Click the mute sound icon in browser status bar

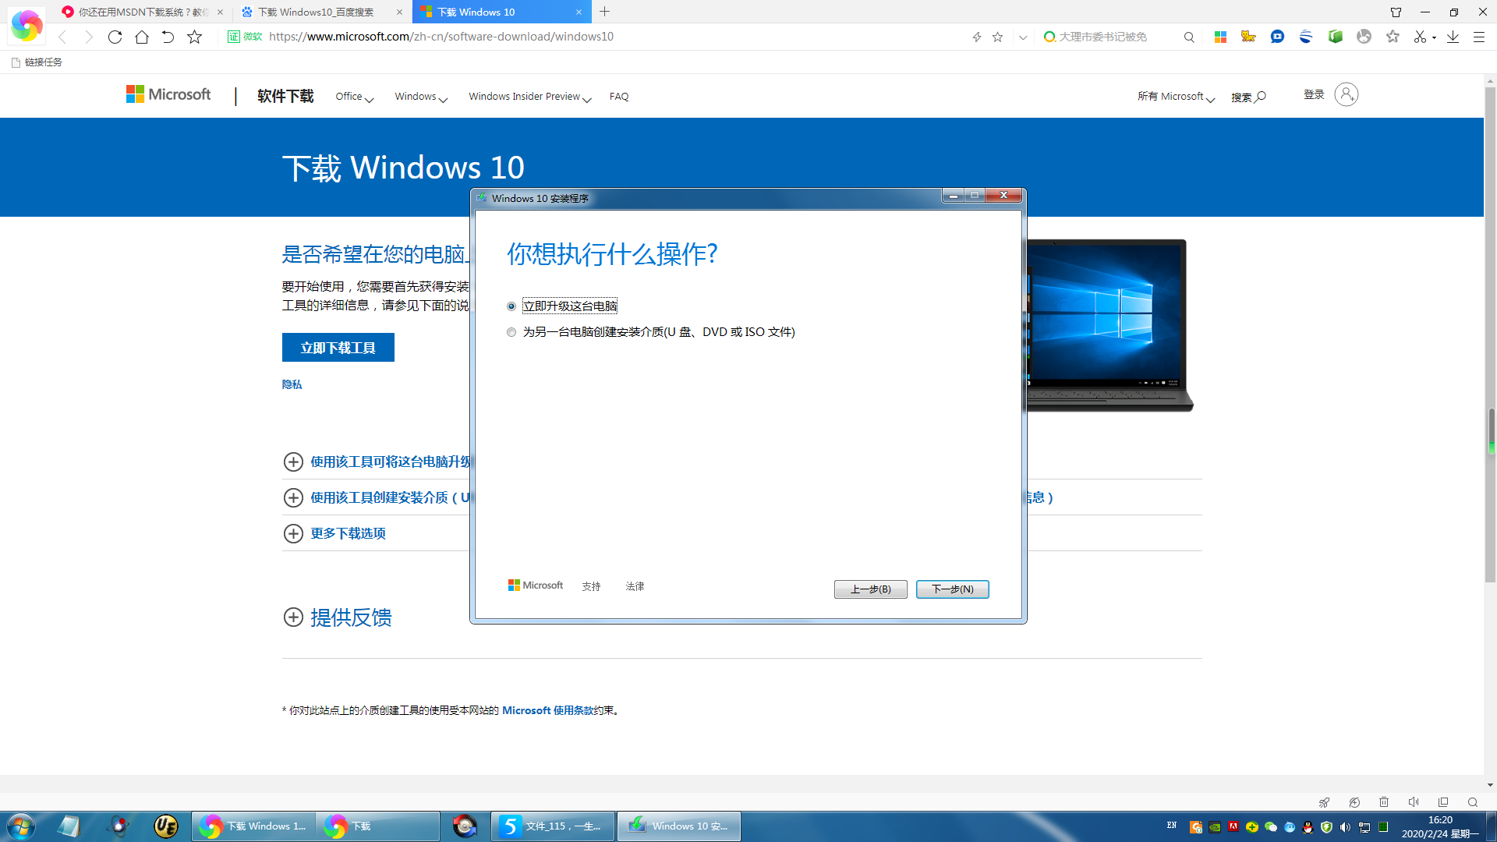1414,802
